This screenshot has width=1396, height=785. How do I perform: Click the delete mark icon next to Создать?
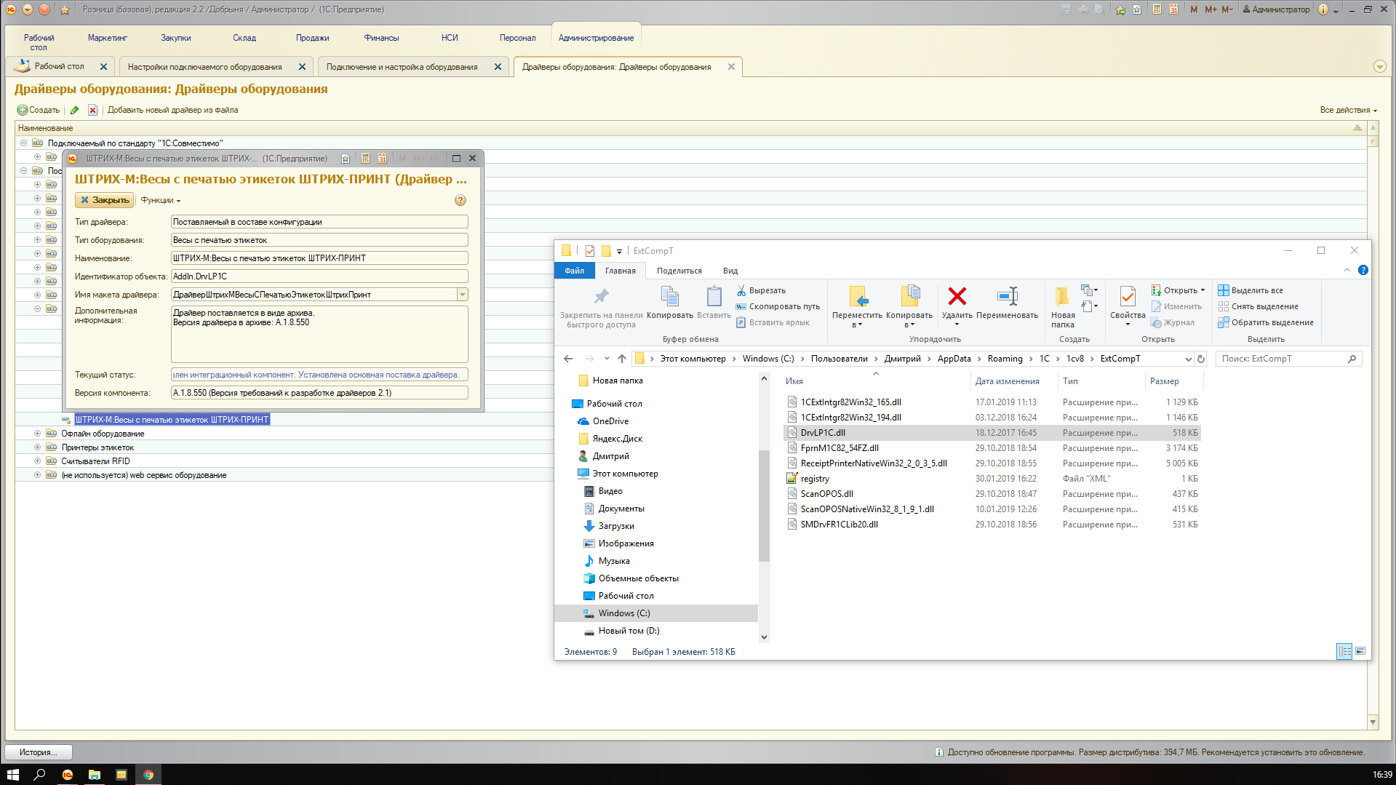[92, 110]
